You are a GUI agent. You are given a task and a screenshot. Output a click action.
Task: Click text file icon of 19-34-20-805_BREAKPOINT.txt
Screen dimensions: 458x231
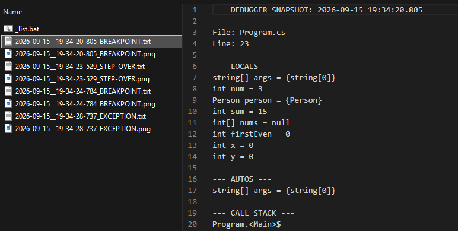8,41
